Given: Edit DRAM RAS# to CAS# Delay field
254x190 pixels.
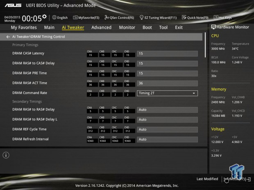Looking at the screenshot, I should tap(167, 63).
